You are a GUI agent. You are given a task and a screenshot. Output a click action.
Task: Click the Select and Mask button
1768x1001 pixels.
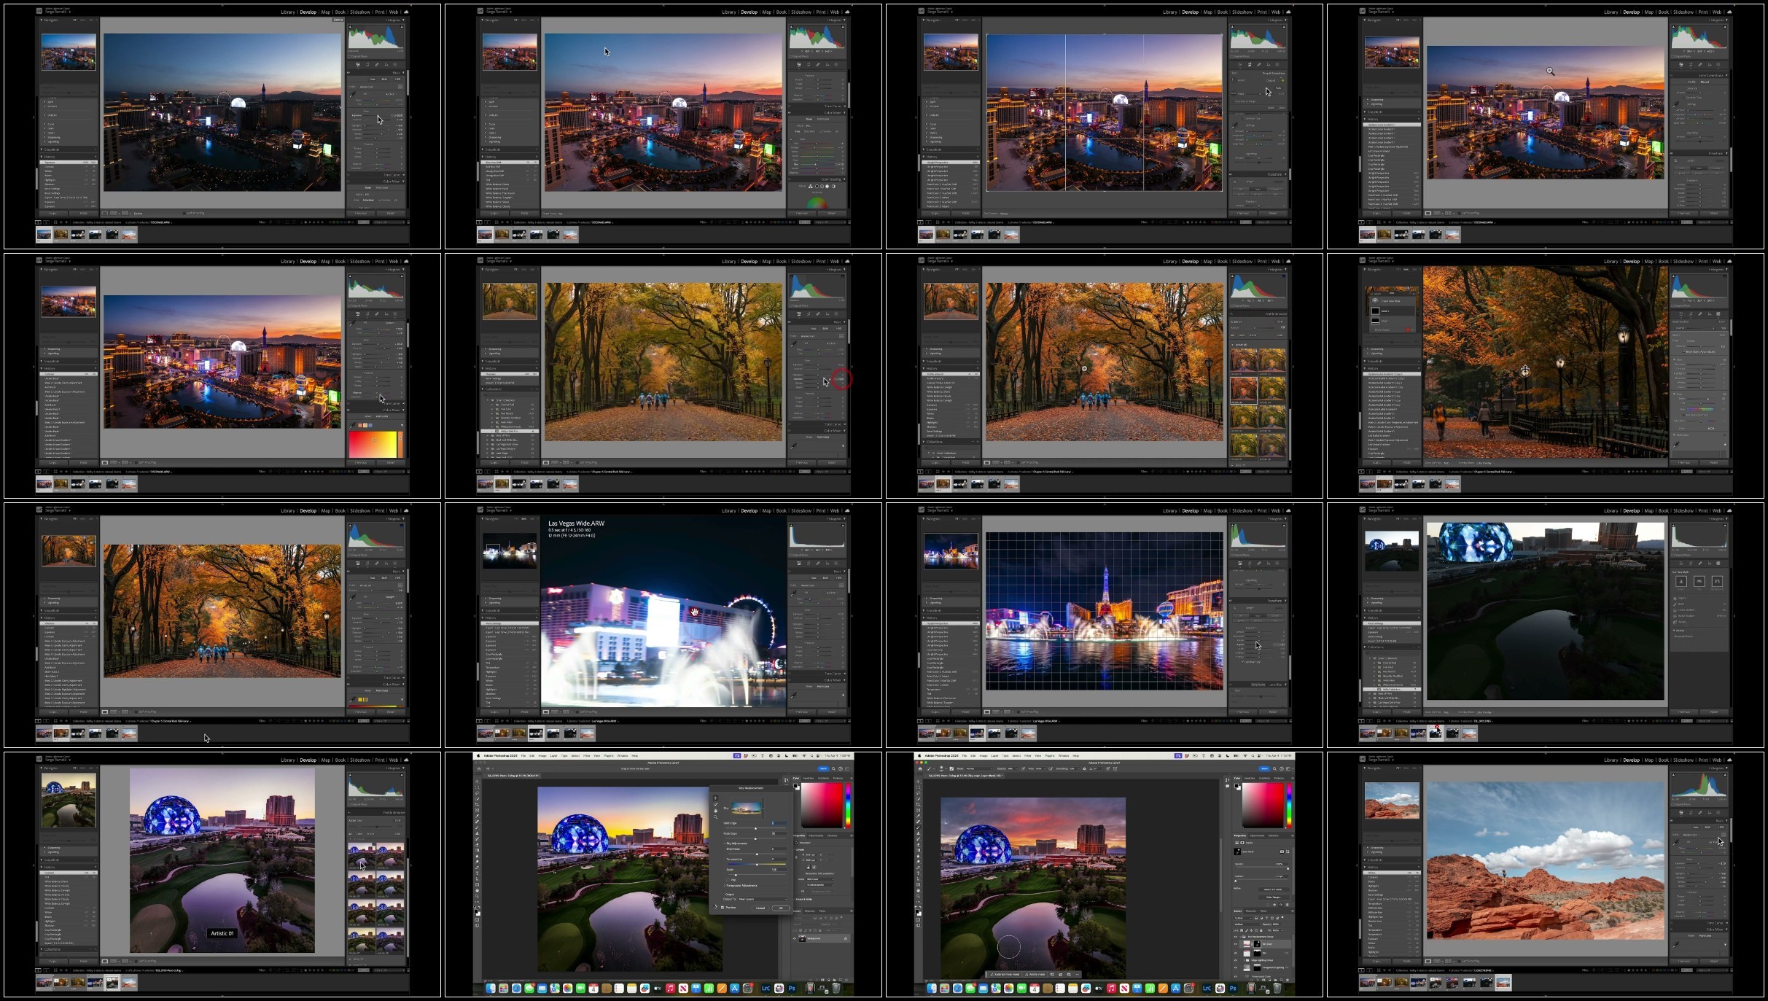click(x=1274, y=889)
